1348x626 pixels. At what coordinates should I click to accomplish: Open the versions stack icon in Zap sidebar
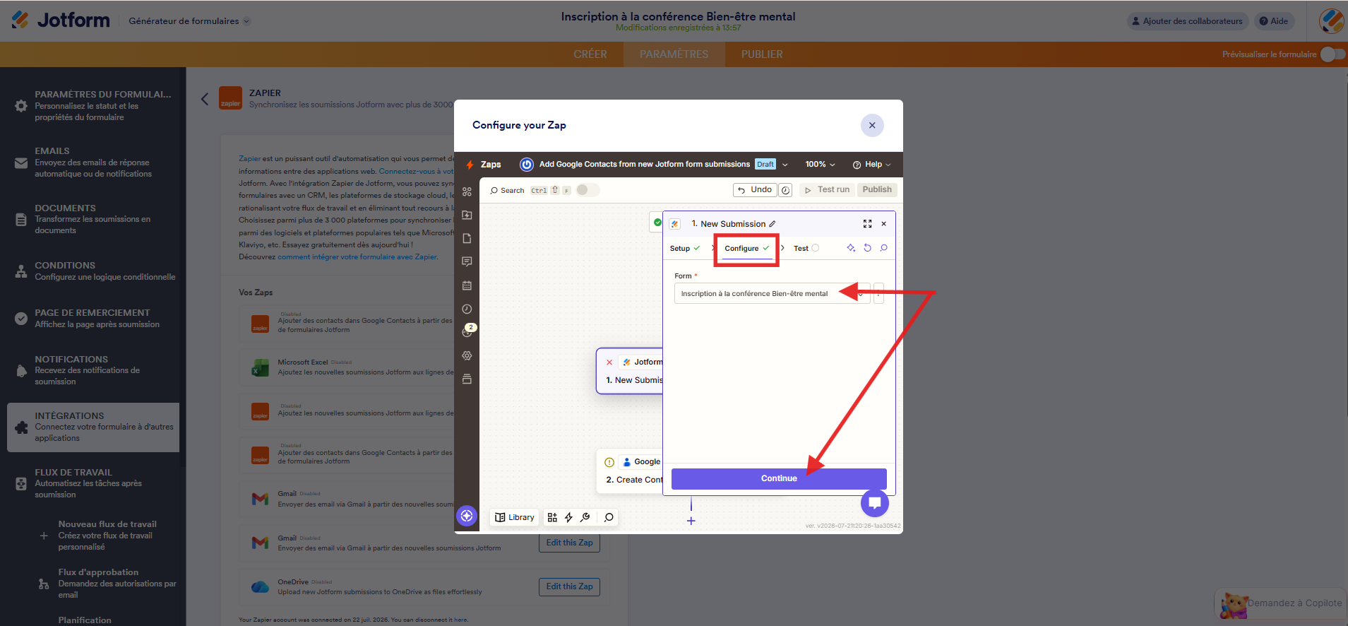tap(467, 379)
